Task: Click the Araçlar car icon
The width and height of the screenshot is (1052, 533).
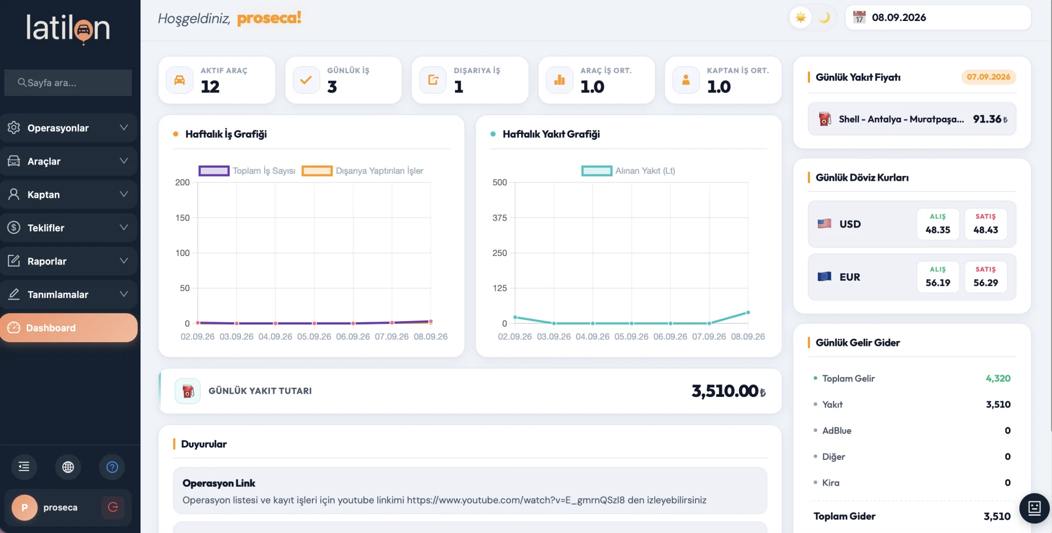Action: [x=14, y=161]
